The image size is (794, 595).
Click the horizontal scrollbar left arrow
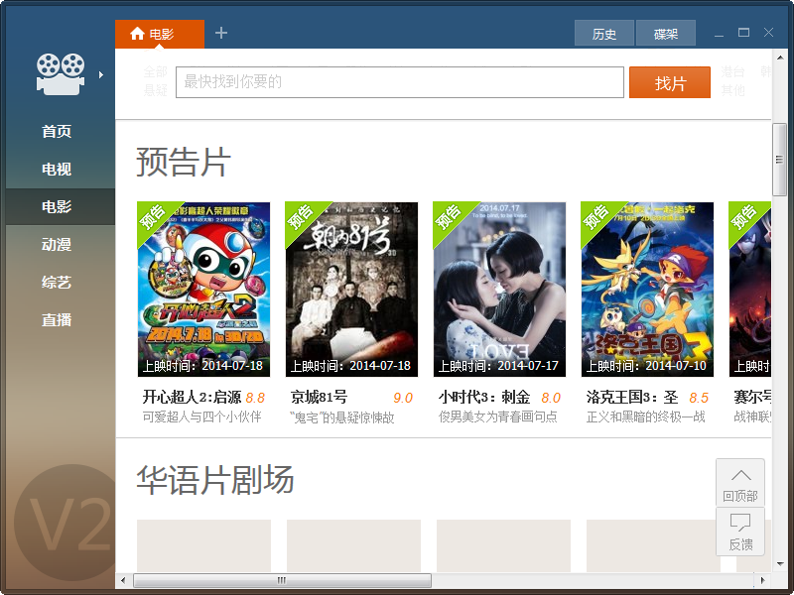(x=123, y=580)
